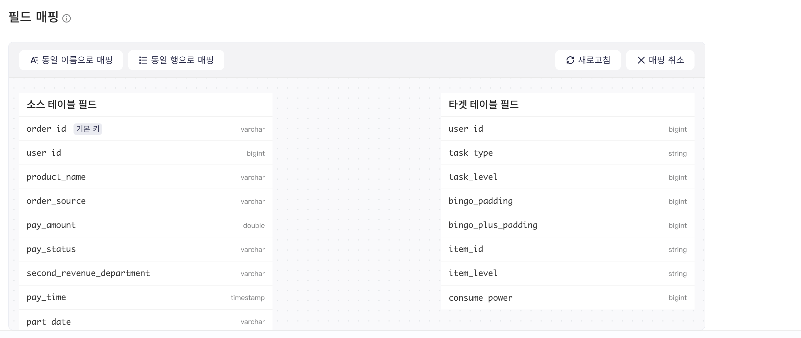Click the info icon beside 필드 매핑
Viewport: 801px width, 338px height.
67,18
